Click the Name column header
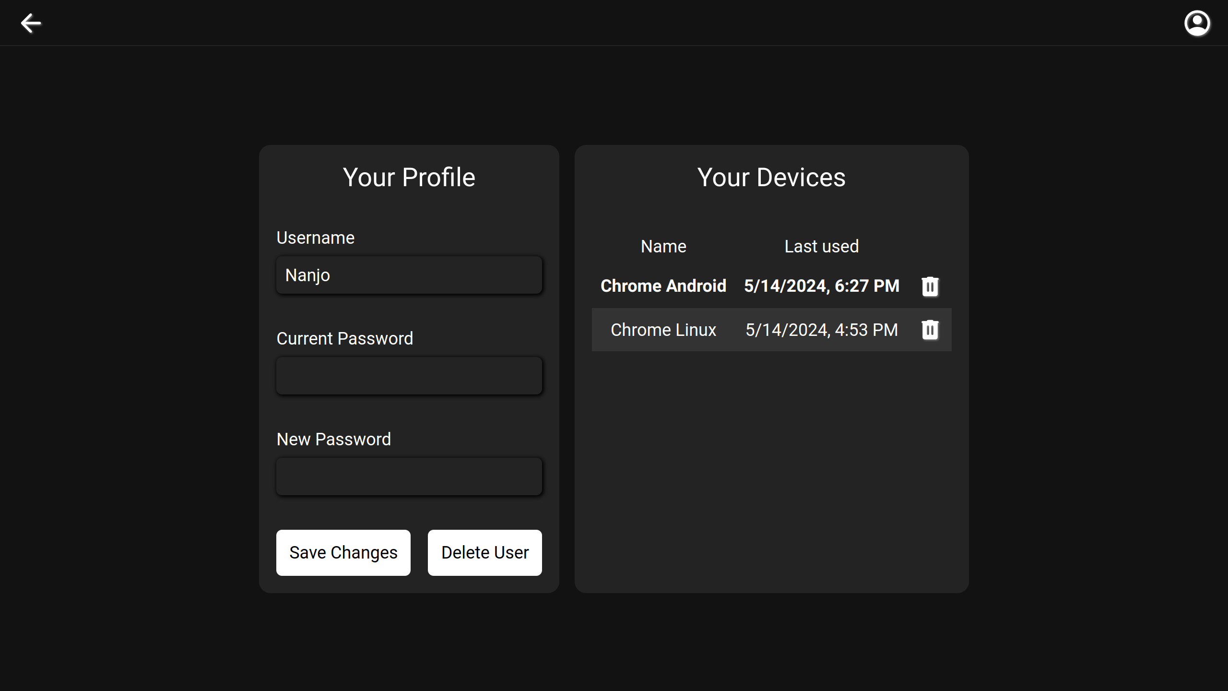The image size is (1228, 691). (663, 247)
